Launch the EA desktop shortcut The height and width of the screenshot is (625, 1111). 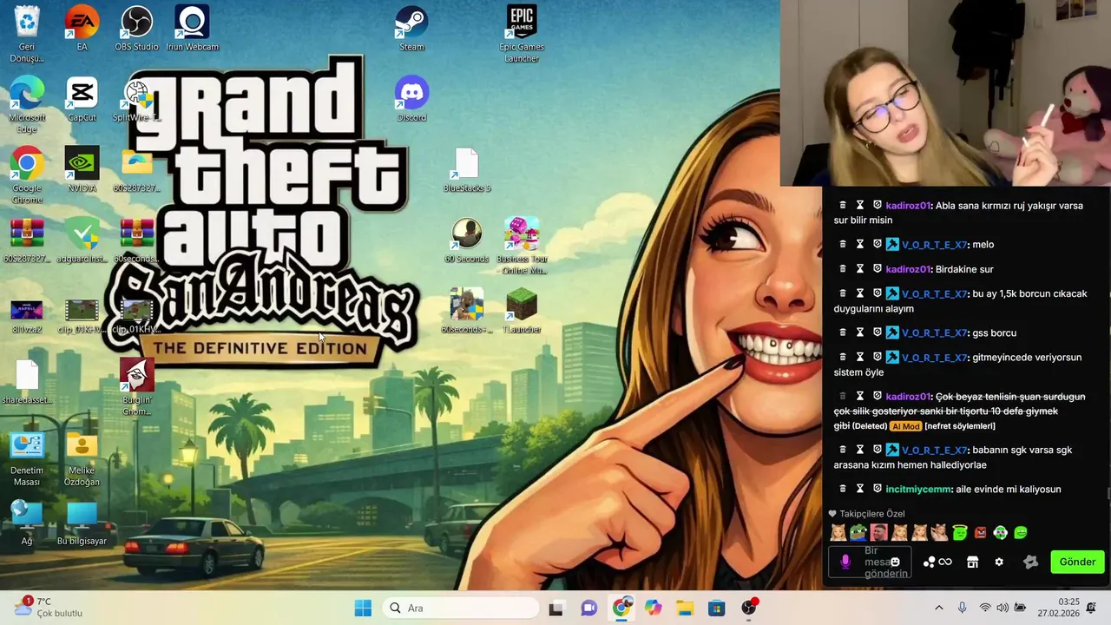pyautogui.click(x=82, y=28)
